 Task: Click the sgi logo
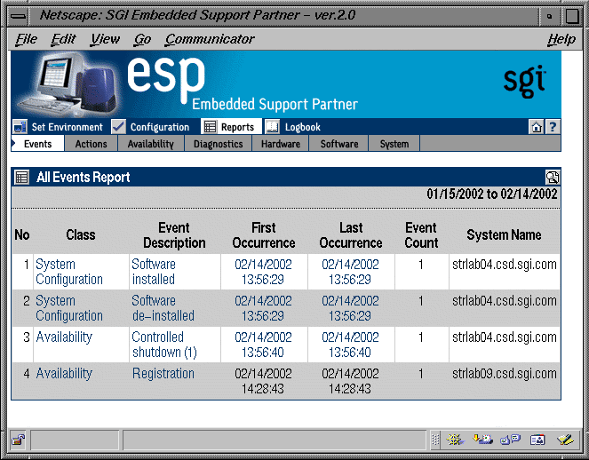[x=524, y=81]
